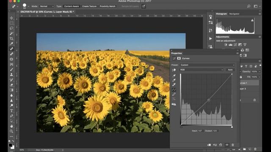271x152 pixels.
Task: Select the Lasso tool
Action: click(11, 28)
